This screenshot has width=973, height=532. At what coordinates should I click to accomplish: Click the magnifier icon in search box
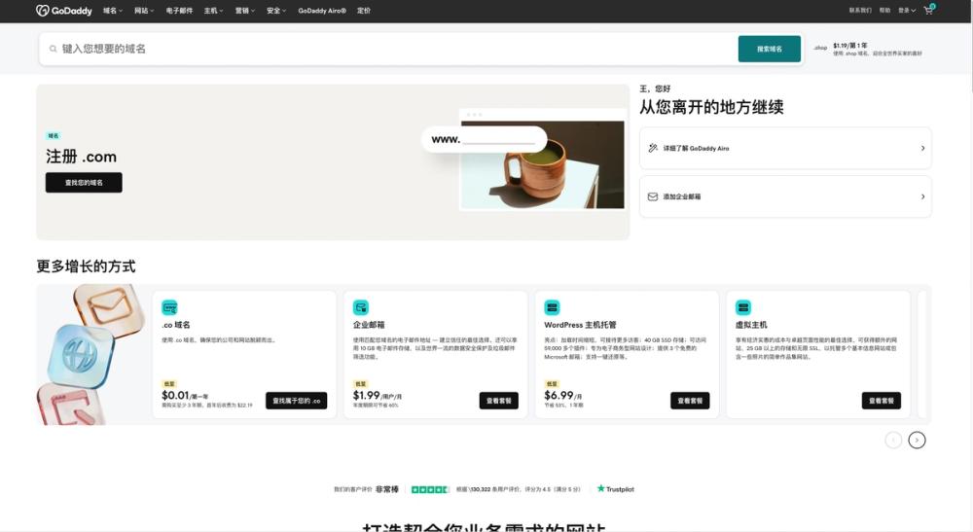pyautogui.click(x=54, y=49)
